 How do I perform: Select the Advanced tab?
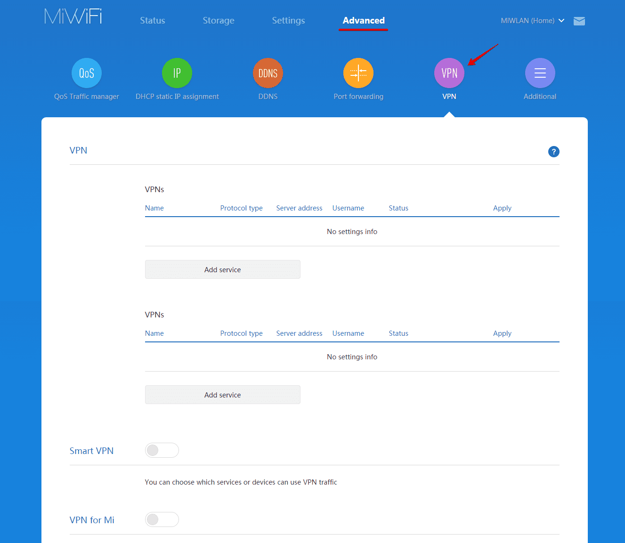363,20
